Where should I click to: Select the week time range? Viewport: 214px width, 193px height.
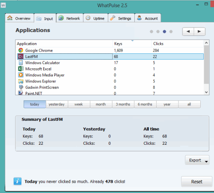tap(79, 104)
